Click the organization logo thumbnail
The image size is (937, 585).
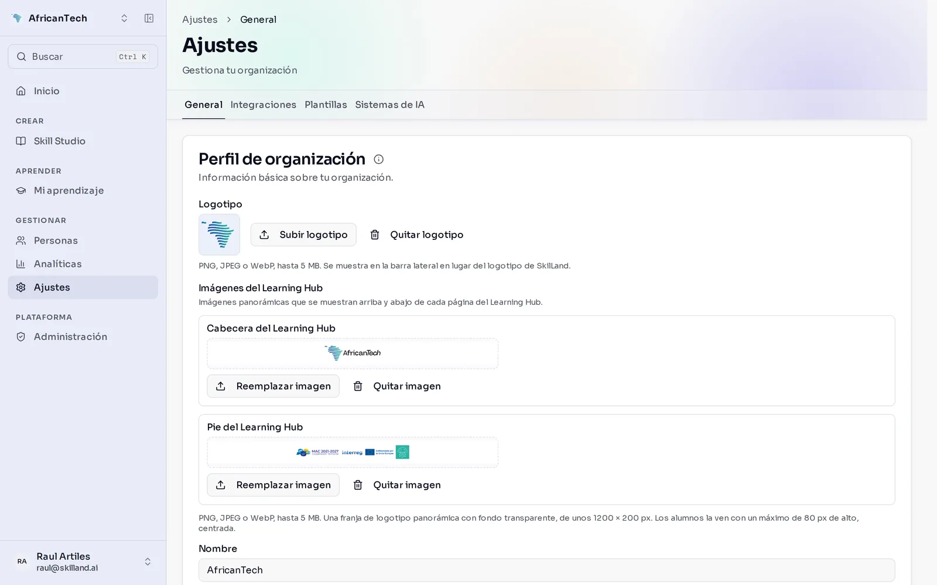[219, 235]
